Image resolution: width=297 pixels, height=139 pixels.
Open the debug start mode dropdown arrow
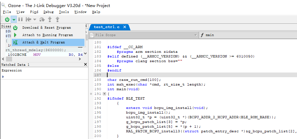14,20
